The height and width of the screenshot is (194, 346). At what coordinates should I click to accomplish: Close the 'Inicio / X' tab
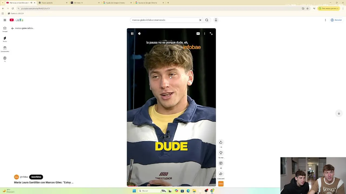(99, 3)
